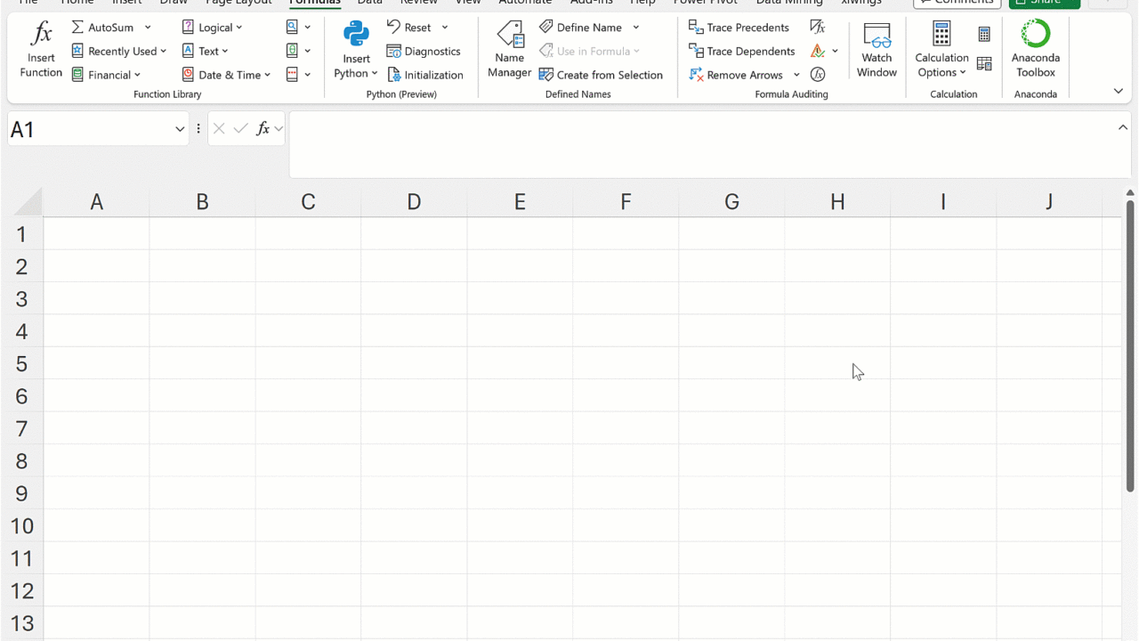The width and height of the screenshot is (1139, 641).
Task: Select column D header
Action: pos(414,202)
